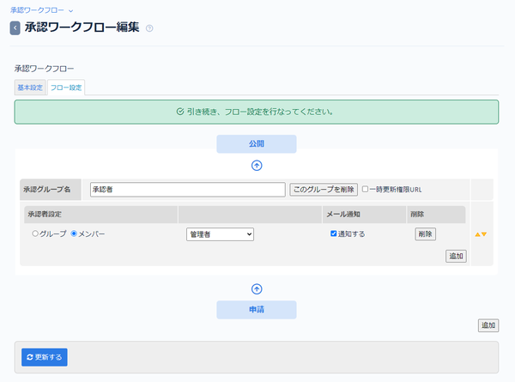Viewport: 515px width, 382px height.
Task: Open the help icon next to the page title
Action: click(149, 28)
